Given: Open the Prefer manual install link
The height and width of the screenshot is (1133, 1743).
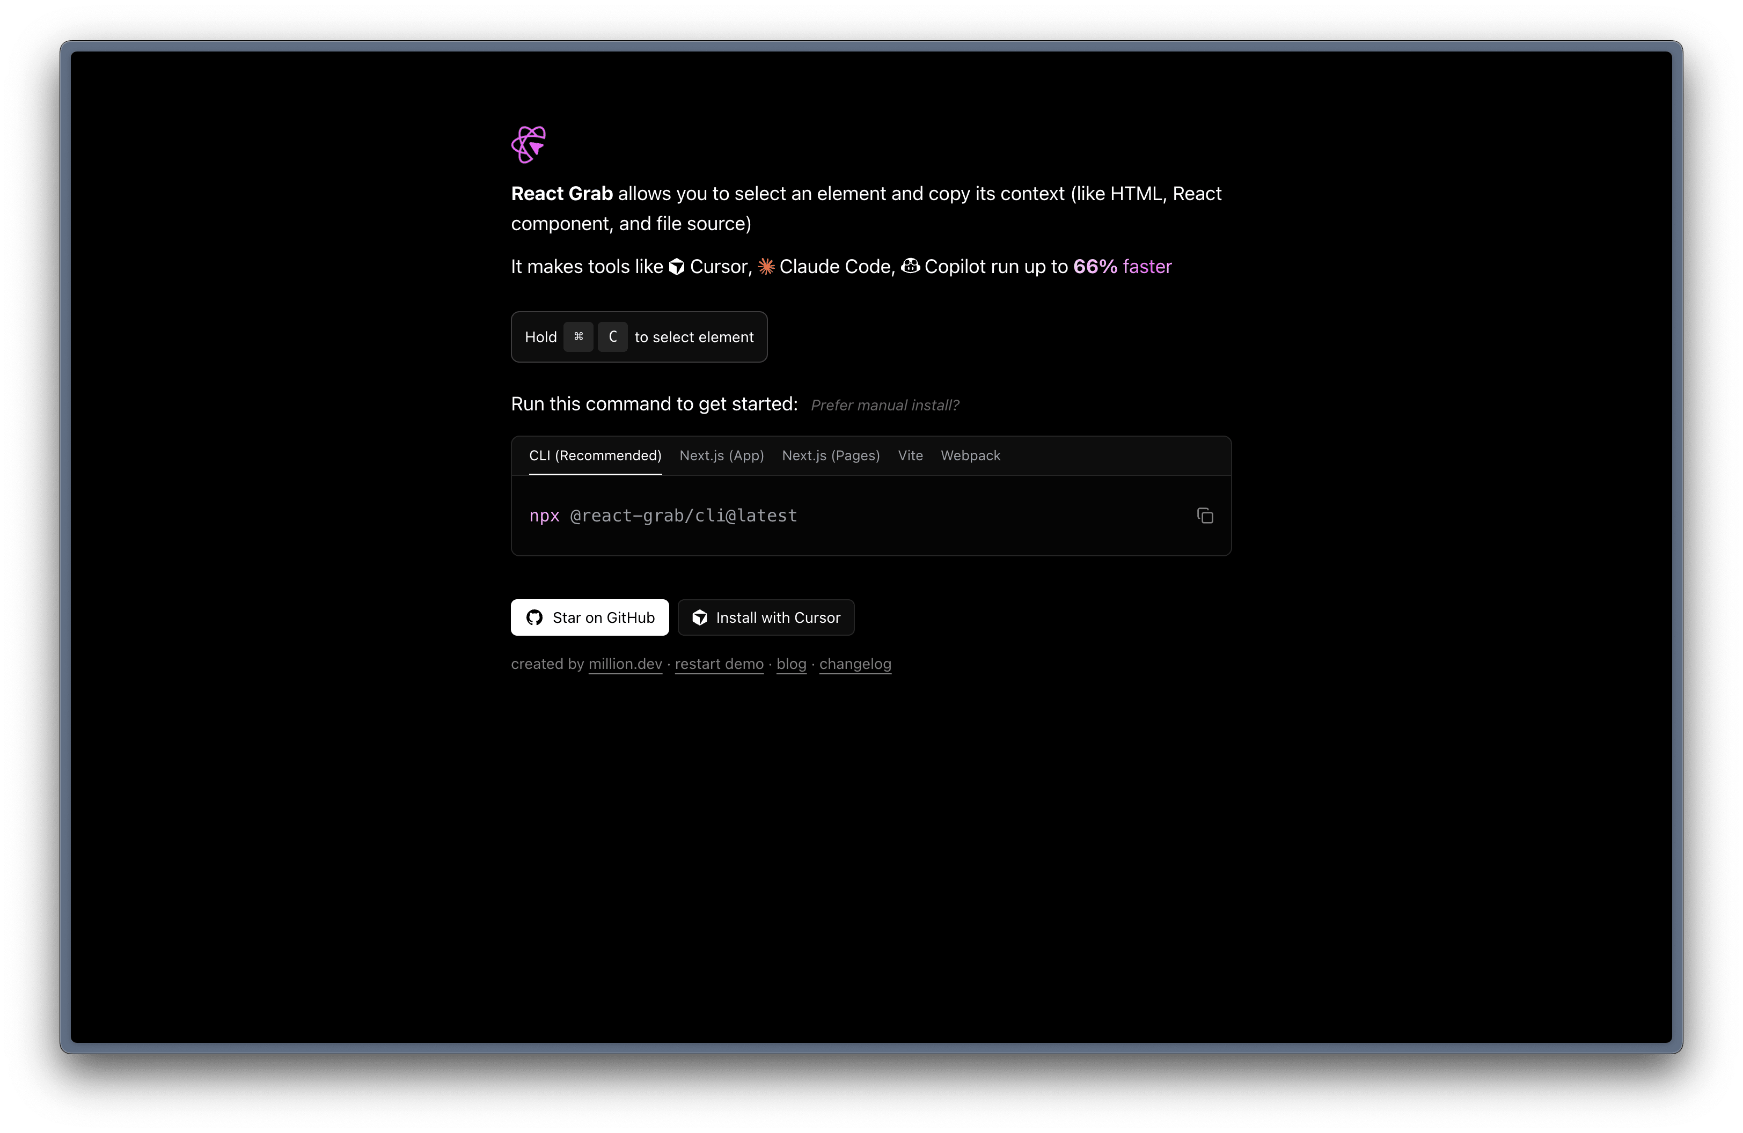Looking at the screenshot, I should coord(884,404).
